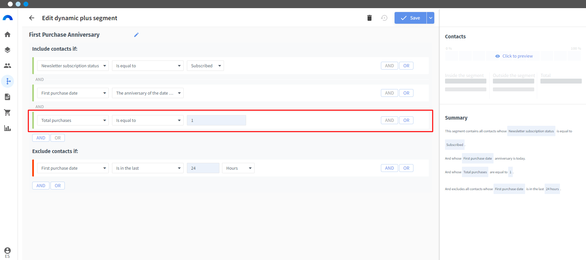
Task: Expand the Save options arrow
Action: coord(430,18)
